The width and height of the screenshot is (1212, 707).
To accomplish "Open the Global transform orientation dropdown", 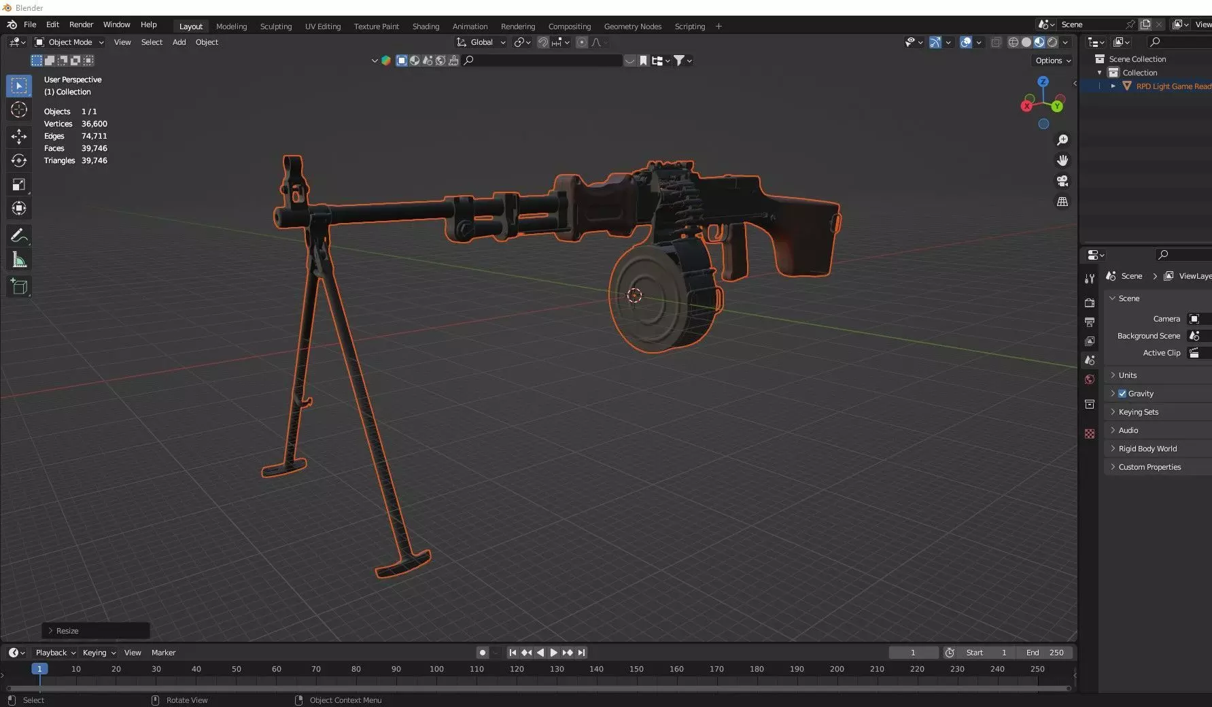I will tap(481, 42).
